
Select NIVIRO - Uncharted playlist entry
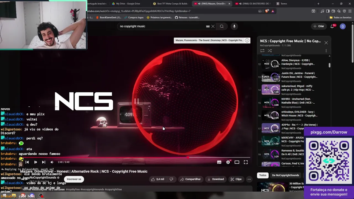pos(293,103)
